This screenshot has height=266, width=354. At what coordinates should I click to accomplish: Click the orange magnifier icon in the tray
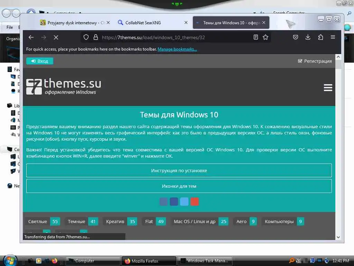(x=292, y=260)
